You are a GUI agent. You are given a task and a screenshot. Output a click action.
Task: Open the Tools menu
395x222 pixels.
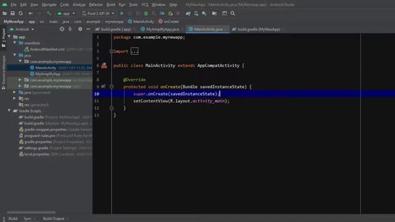133,4
